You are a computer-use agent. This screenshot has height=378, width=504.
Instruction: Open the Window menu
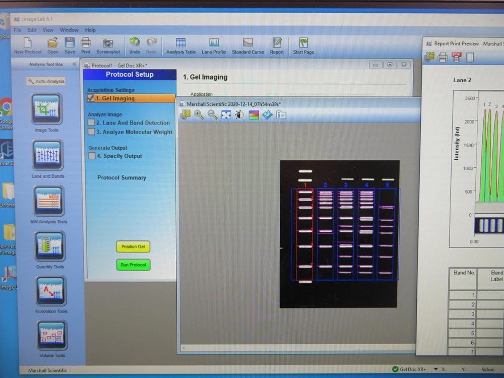coord(69,30)
